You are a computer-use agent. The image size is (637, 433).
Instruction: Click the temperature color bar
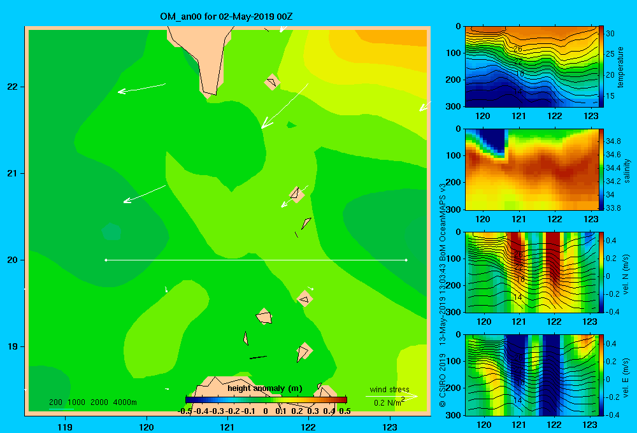coord(601,67)
